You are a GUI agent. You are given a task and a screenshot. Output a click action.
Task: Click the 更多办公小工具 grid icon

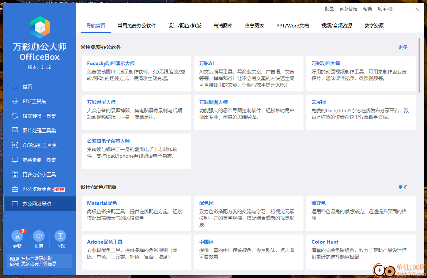15,174
